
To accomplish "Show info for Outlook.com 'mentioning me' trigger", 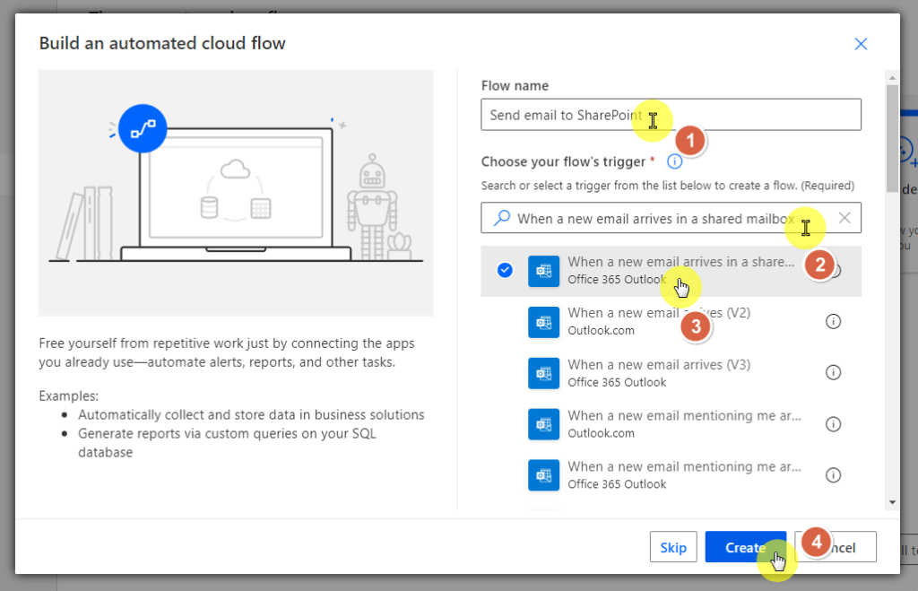I will pos(833,424).
